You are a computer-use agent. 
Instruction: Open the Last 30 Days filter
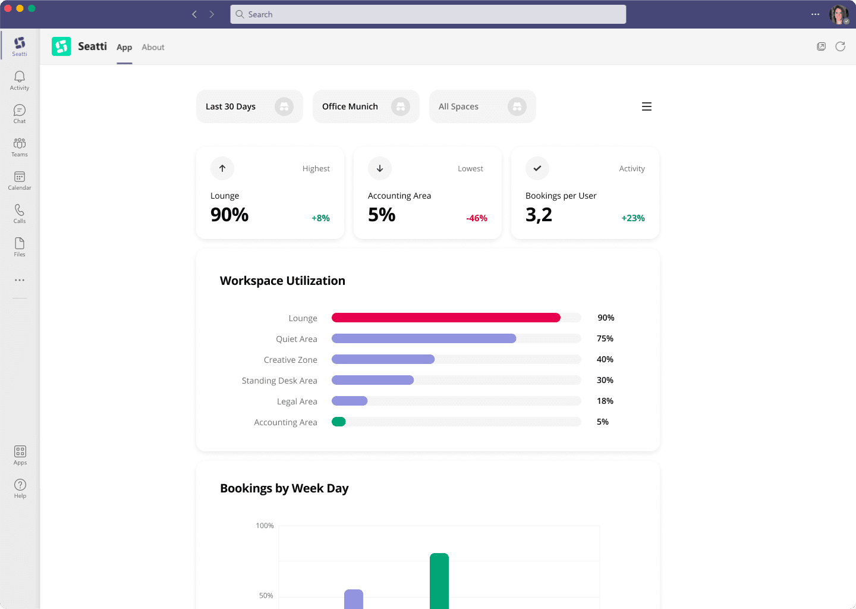coord(250,106)
